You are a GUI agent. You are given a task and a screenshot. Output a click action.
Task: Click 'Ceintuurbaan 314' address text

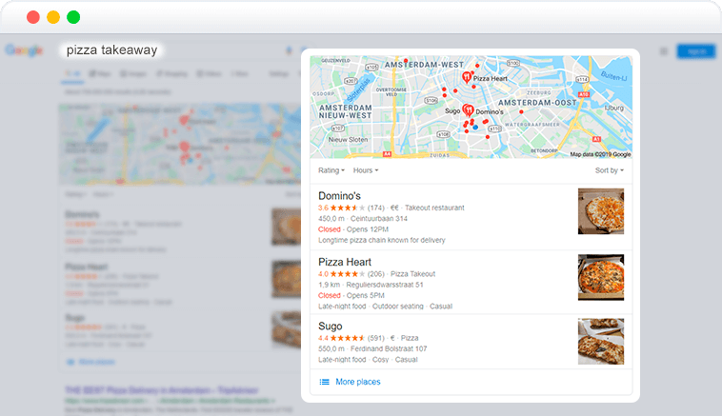pyautogui.click(x=379, y=219)
